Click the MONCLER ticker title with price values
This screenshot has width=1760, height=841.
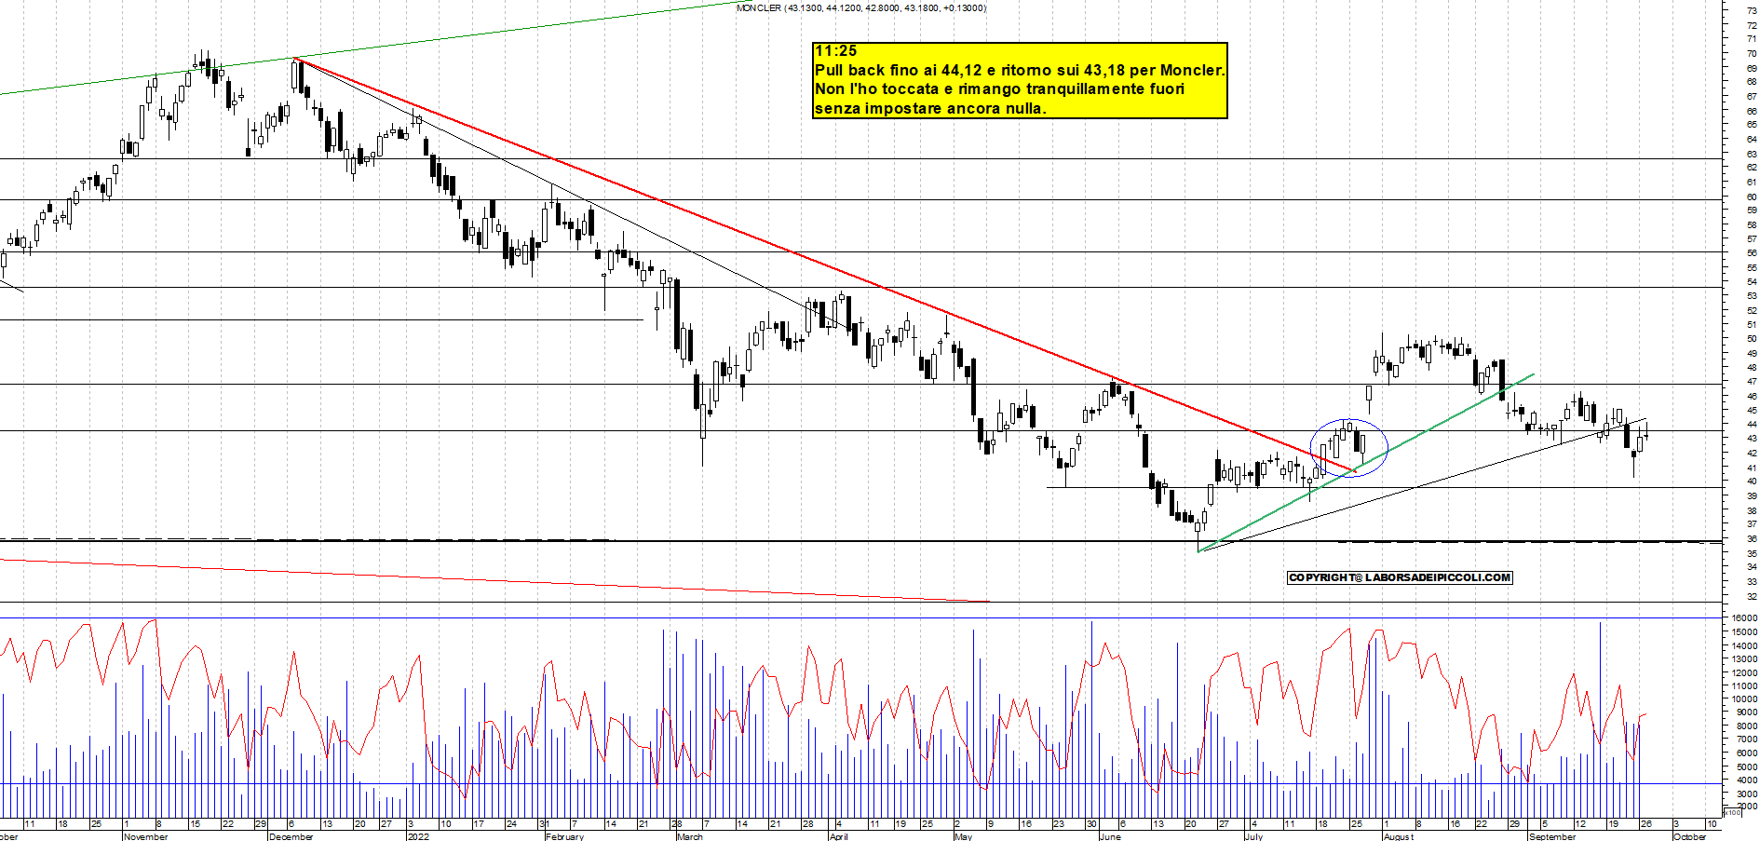pyautogui.click(x=861, y=7)
